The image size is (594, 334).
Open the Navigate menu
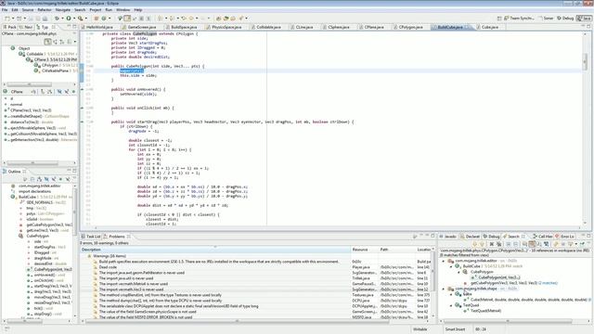(x=62, y=10)
